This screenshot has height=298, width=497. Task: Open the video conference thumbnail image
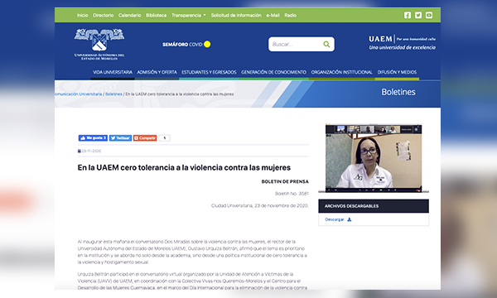374,158
